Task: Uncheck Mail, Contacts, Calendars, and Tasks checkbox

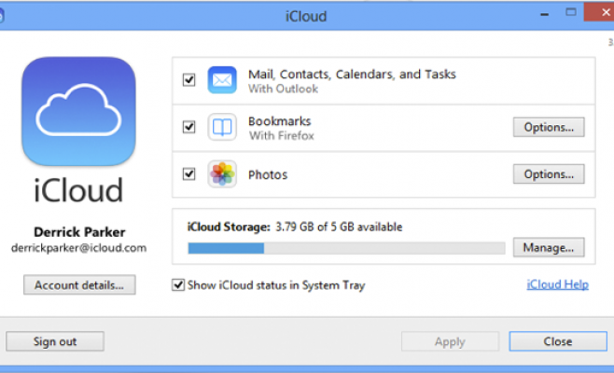Action: [x=189, y=80]
